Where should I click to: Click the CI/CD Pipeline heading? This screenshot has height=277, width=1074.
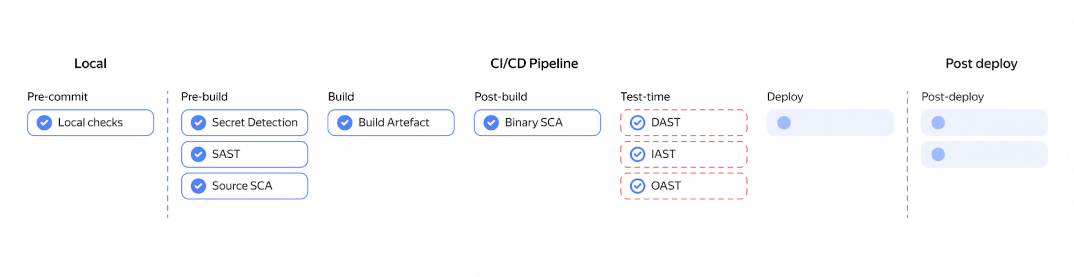coord(534,63)
